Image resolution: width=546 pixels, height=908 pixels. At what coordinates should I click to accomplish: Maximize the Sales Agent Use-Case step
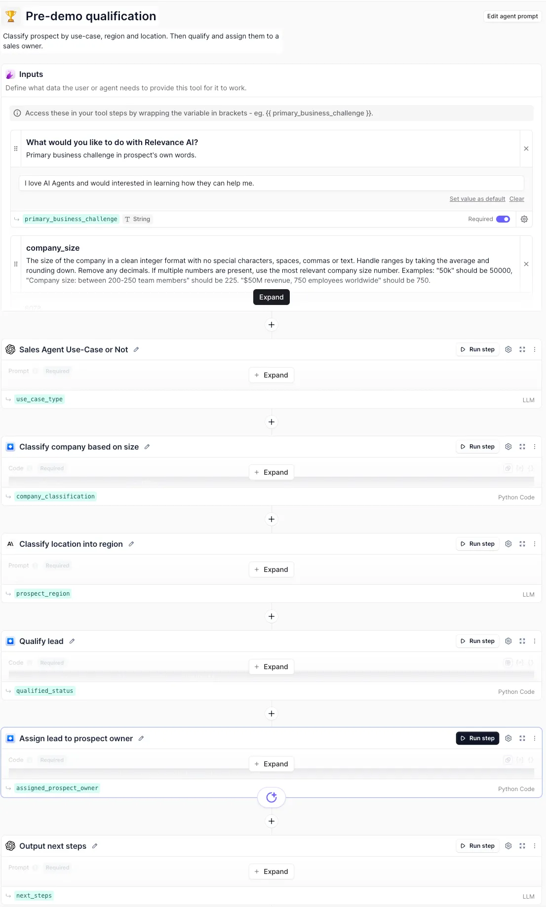[x=522, y=349]
